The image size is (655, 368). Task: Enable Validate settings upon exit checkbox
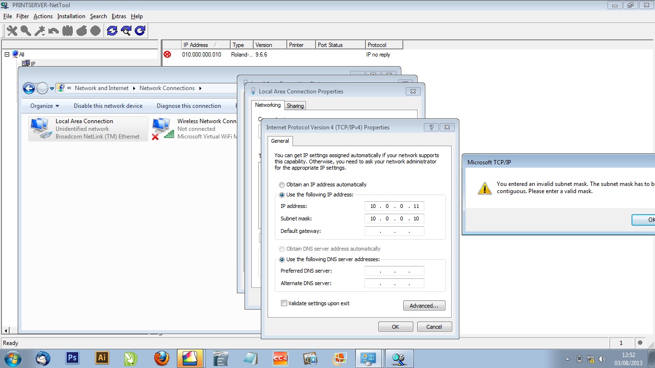(x=284, y=303)
